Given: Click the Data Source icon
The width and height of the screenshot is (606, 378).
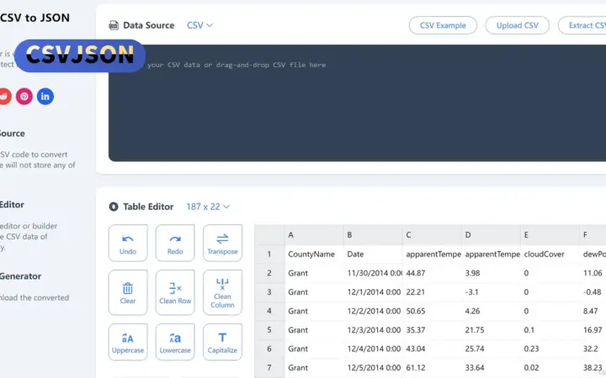Looking at the screenshot, I should pos(114,25).
